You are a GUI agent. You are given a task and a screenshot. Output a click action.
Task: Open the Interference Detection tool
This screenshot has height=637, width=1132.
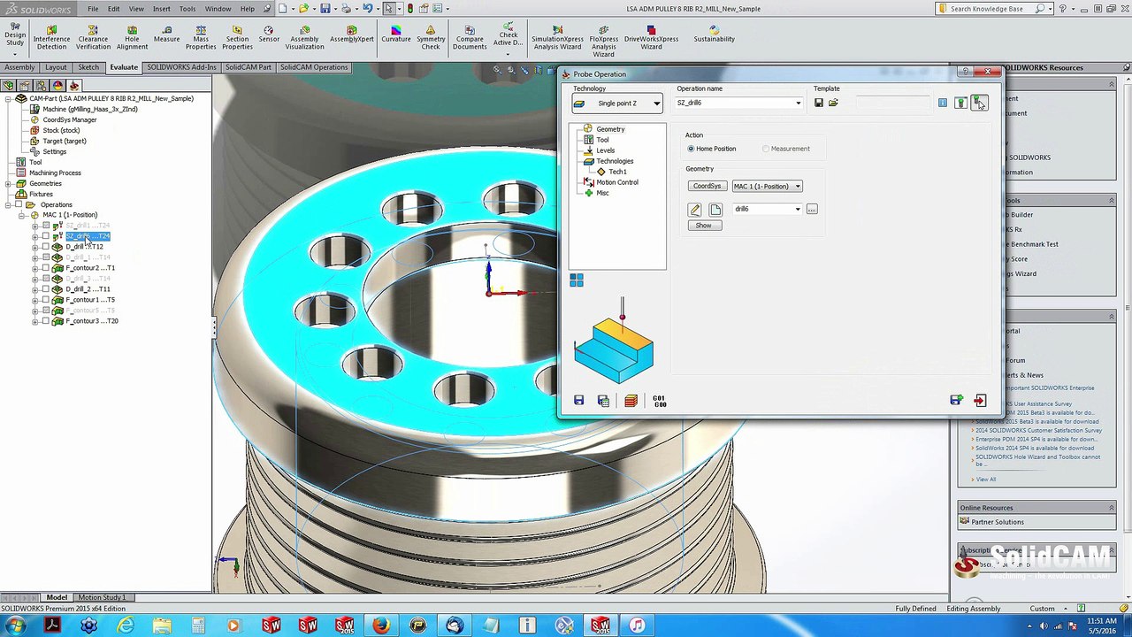(51, 37)
